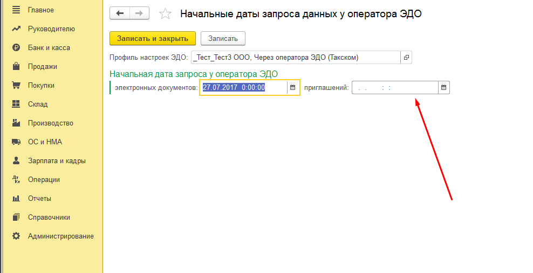
Task: Open the Руководителю section
Action: [51, 29]
